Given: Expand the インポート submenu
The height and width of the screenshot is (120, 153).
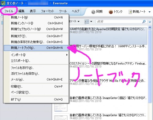Looking at the screenshot, I should pyautogui.click(x=36, y=55).
